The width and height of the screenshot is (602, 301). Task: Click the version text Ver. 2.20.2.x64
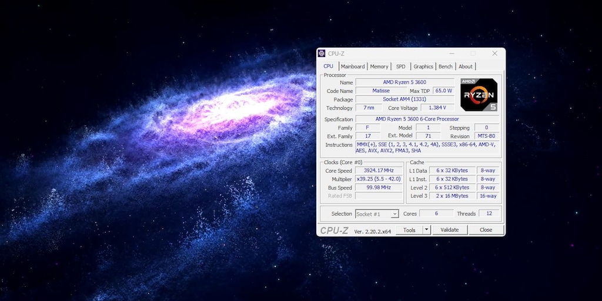[372, 232]
